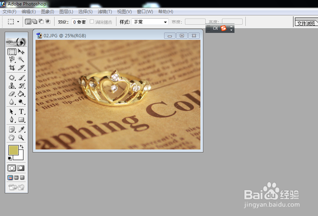This screenshot has width=318, height=216.
Task: Select the Lasso tool
Action: [12, 59]
